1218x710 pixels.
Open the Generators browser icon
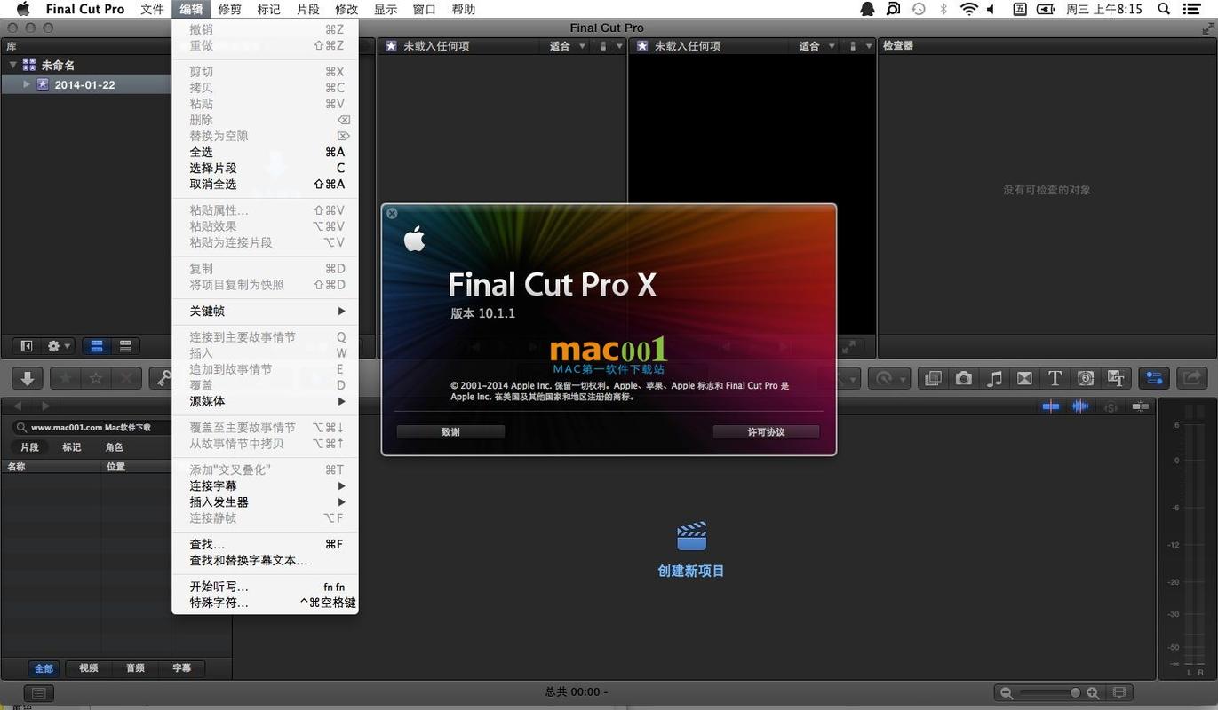[x=1086, y=378]
